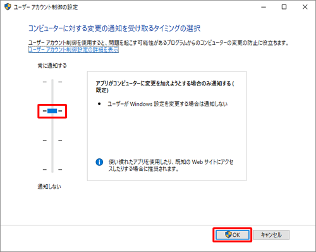This screenshot has height=252, width=316.
Task: Minimize the UAC settings window
Action: (264, 7)
